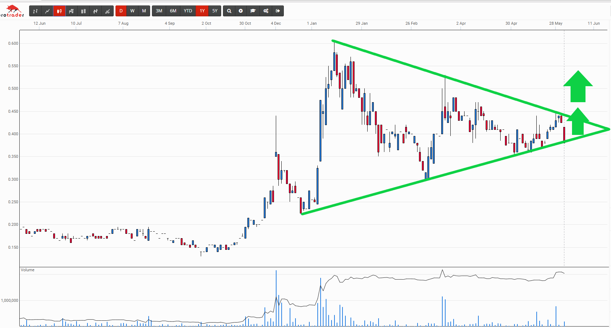The image size is (611, 328).
Task: Select the YTD time range
Action: tap(188, 11)
